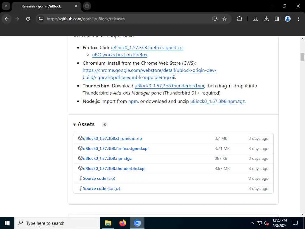305x229 pixels.
Task: Open uBlock0_1.57.3b8.firefox.signed.xpi link in Firefox bullet
Action: click(147, 48)
